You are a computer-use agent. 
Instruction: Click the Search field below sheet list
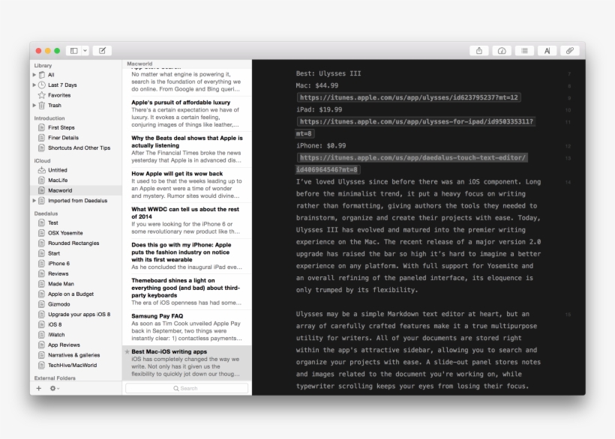point(186,388)
